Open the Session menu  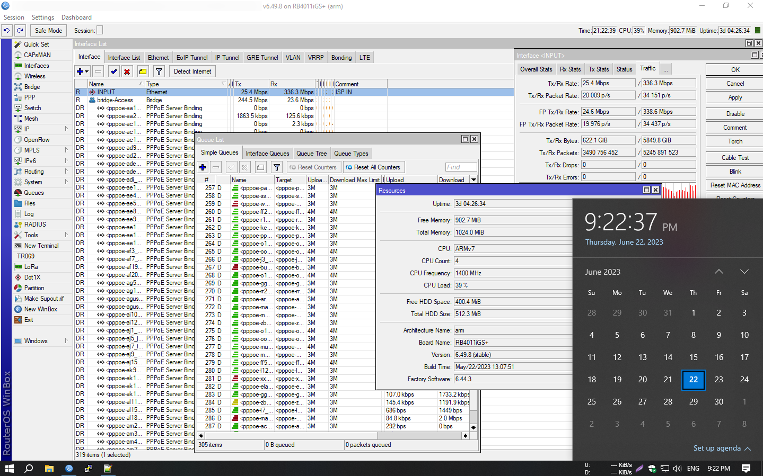click(14, 17)
